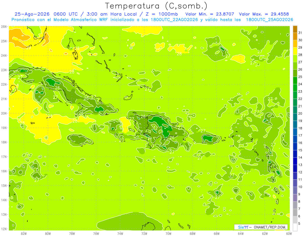Viewport: 307px width, 237px height.
Task: Click the color bar label "30"
Action: pyautogui.click(x=300, y=40)
